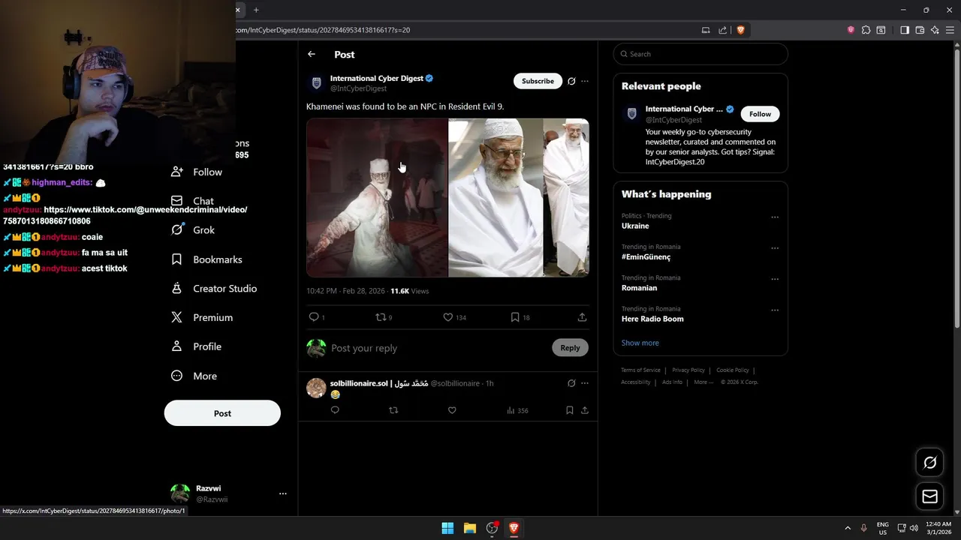
Task: Open the Ukraine trending topic
Action: (635, 226)
